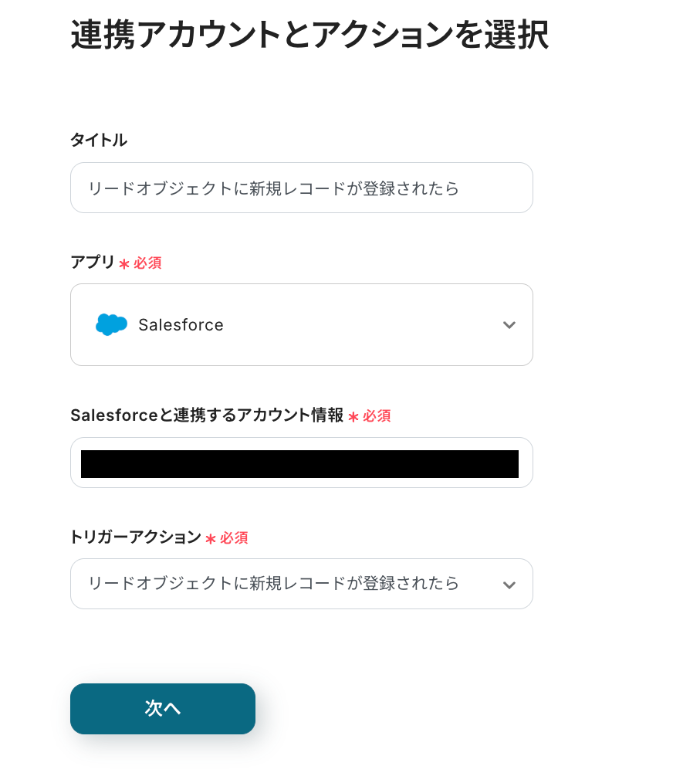Click the 必須 marker beside トリガーアクション
Screen dimensions: 673x783
tap(234, 538)
